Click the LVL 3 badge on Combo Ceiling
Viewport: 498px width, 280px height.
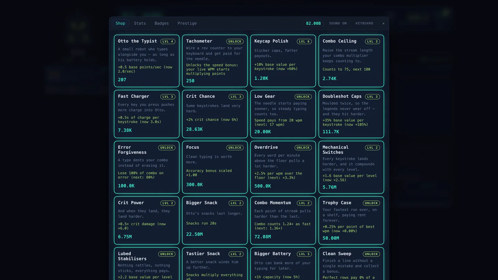pos(372,41)
